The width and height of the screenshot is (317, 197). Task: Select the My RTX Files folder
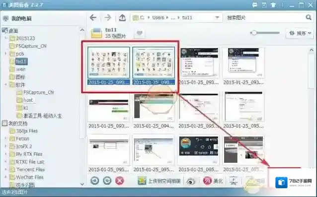pyautogui.click(x=29, y=154)
